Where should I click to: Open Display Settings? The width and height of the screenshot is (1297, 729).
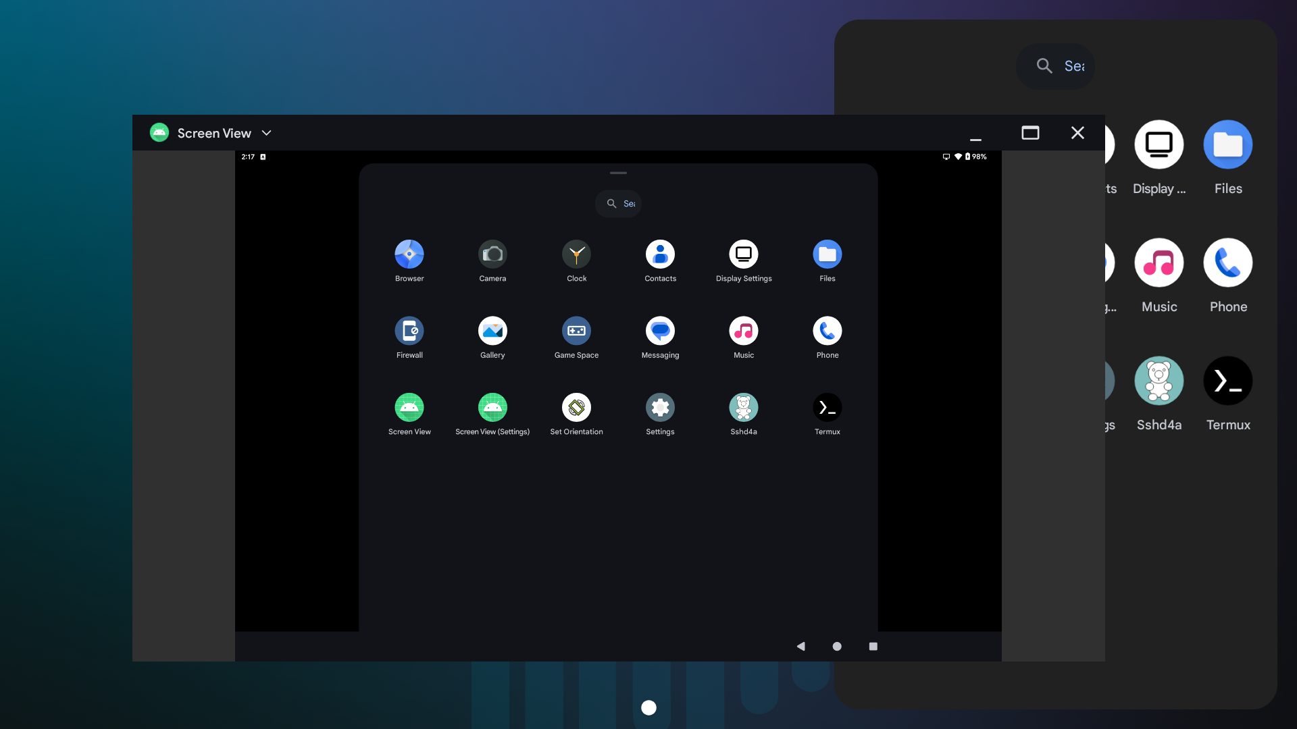(x=743, y=253)
